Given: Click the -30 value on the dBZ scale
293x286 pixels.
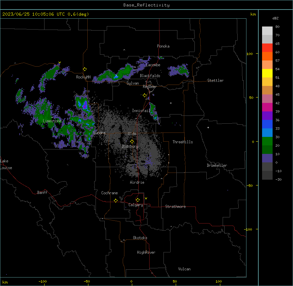Looking at the screenshot, I should [x=278, y=179].
